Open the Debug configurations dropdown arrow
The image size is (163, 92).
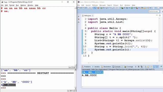click(129, 8)
